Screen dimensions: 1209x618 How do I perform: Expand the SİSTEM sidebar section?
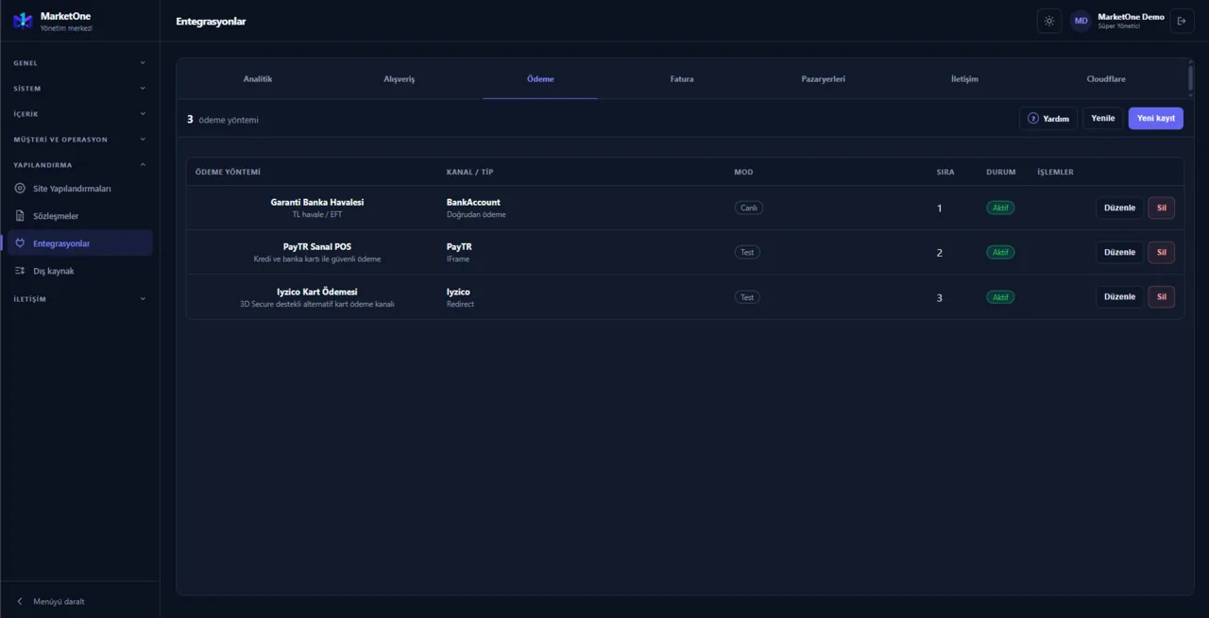(x=79, y=89)
